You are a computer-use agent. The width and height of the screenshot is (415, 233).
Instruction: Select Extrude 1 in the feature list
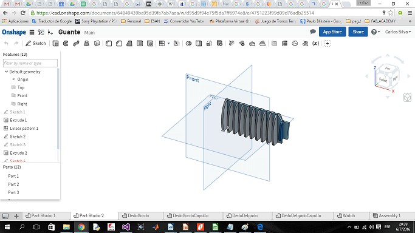[18, 120]
